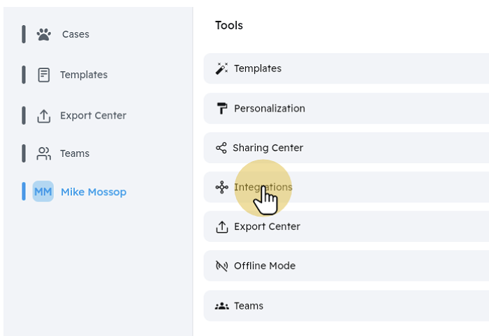Viewport: 489px width, 336px height.
Task: Click the magic wand Templates icon in Tools
Action: pos(221,68)
